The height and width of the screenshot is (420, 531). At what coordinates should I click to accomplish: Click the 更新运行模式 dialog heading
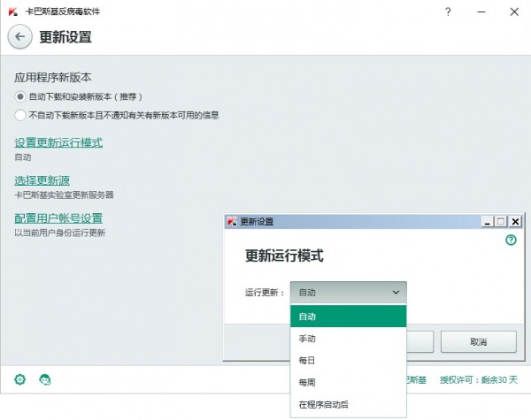click(284, 256)
